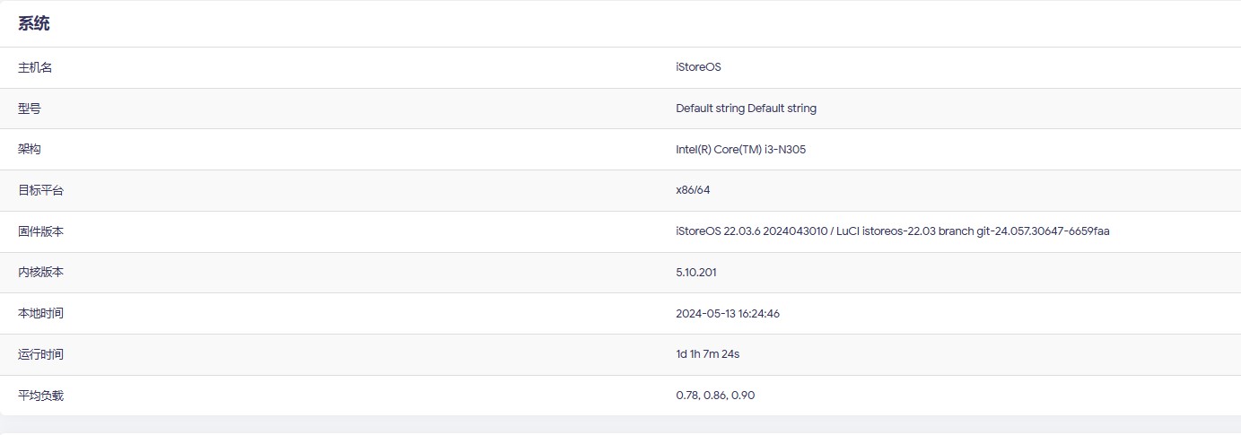Click the 运行时间 row label
The height and width of the screenshot is (435, 1241).
point(40,354)
